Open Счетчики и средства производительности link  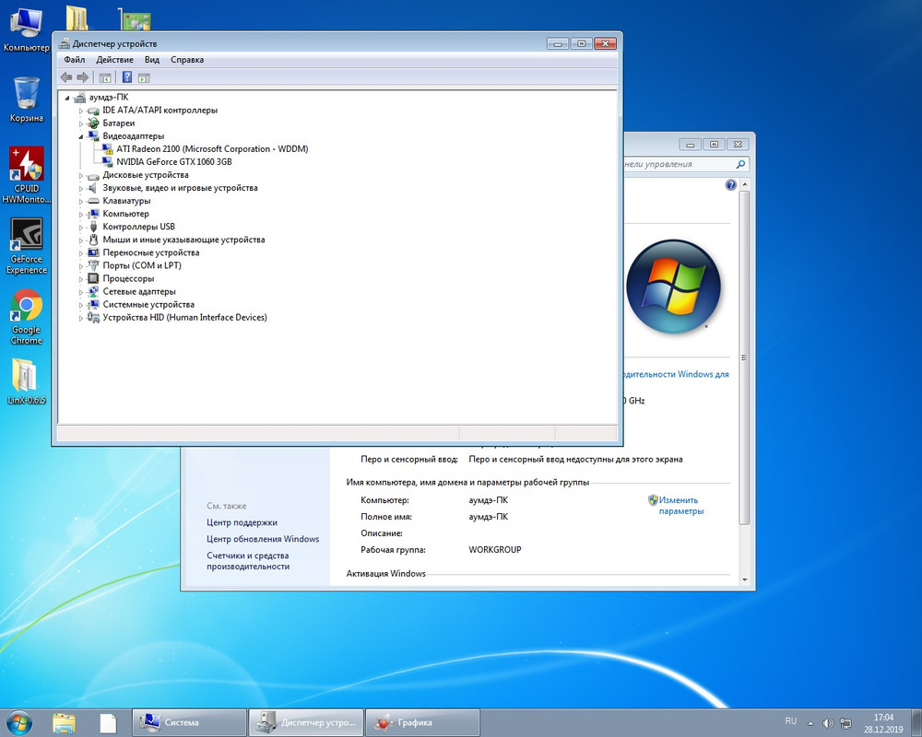(247, 561)
